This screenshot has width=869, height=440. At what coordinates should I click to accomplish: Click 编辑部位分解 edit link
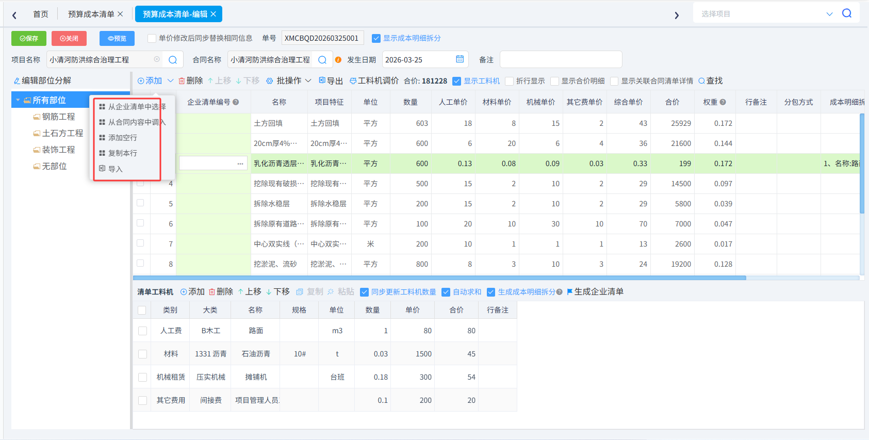(x=42, y=81)
